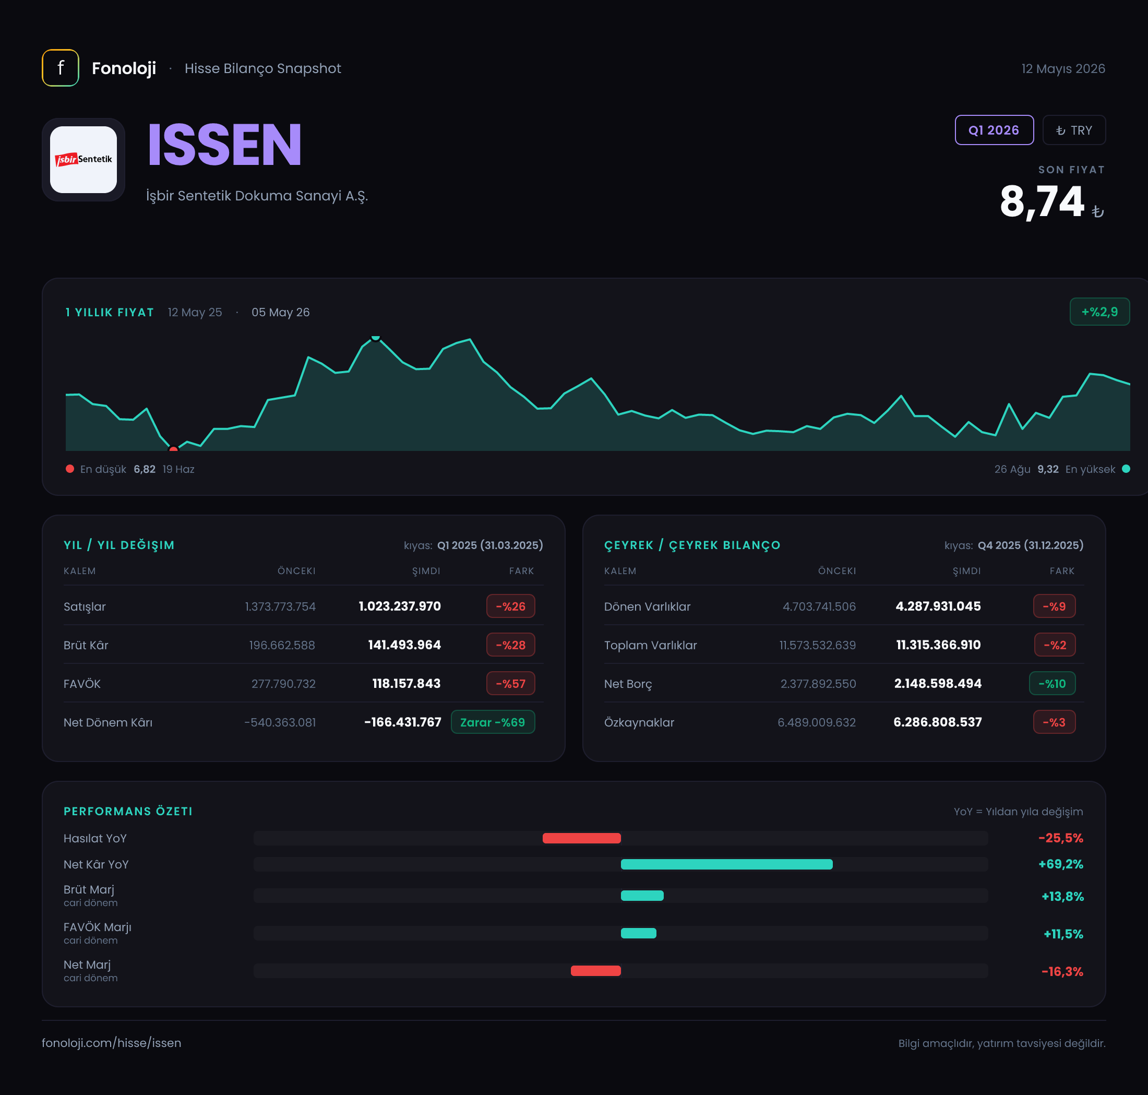Click the FAVÖK Marjı teal bar
The height and width of the screenshot is (1095, 1148).
click(639, 933)
